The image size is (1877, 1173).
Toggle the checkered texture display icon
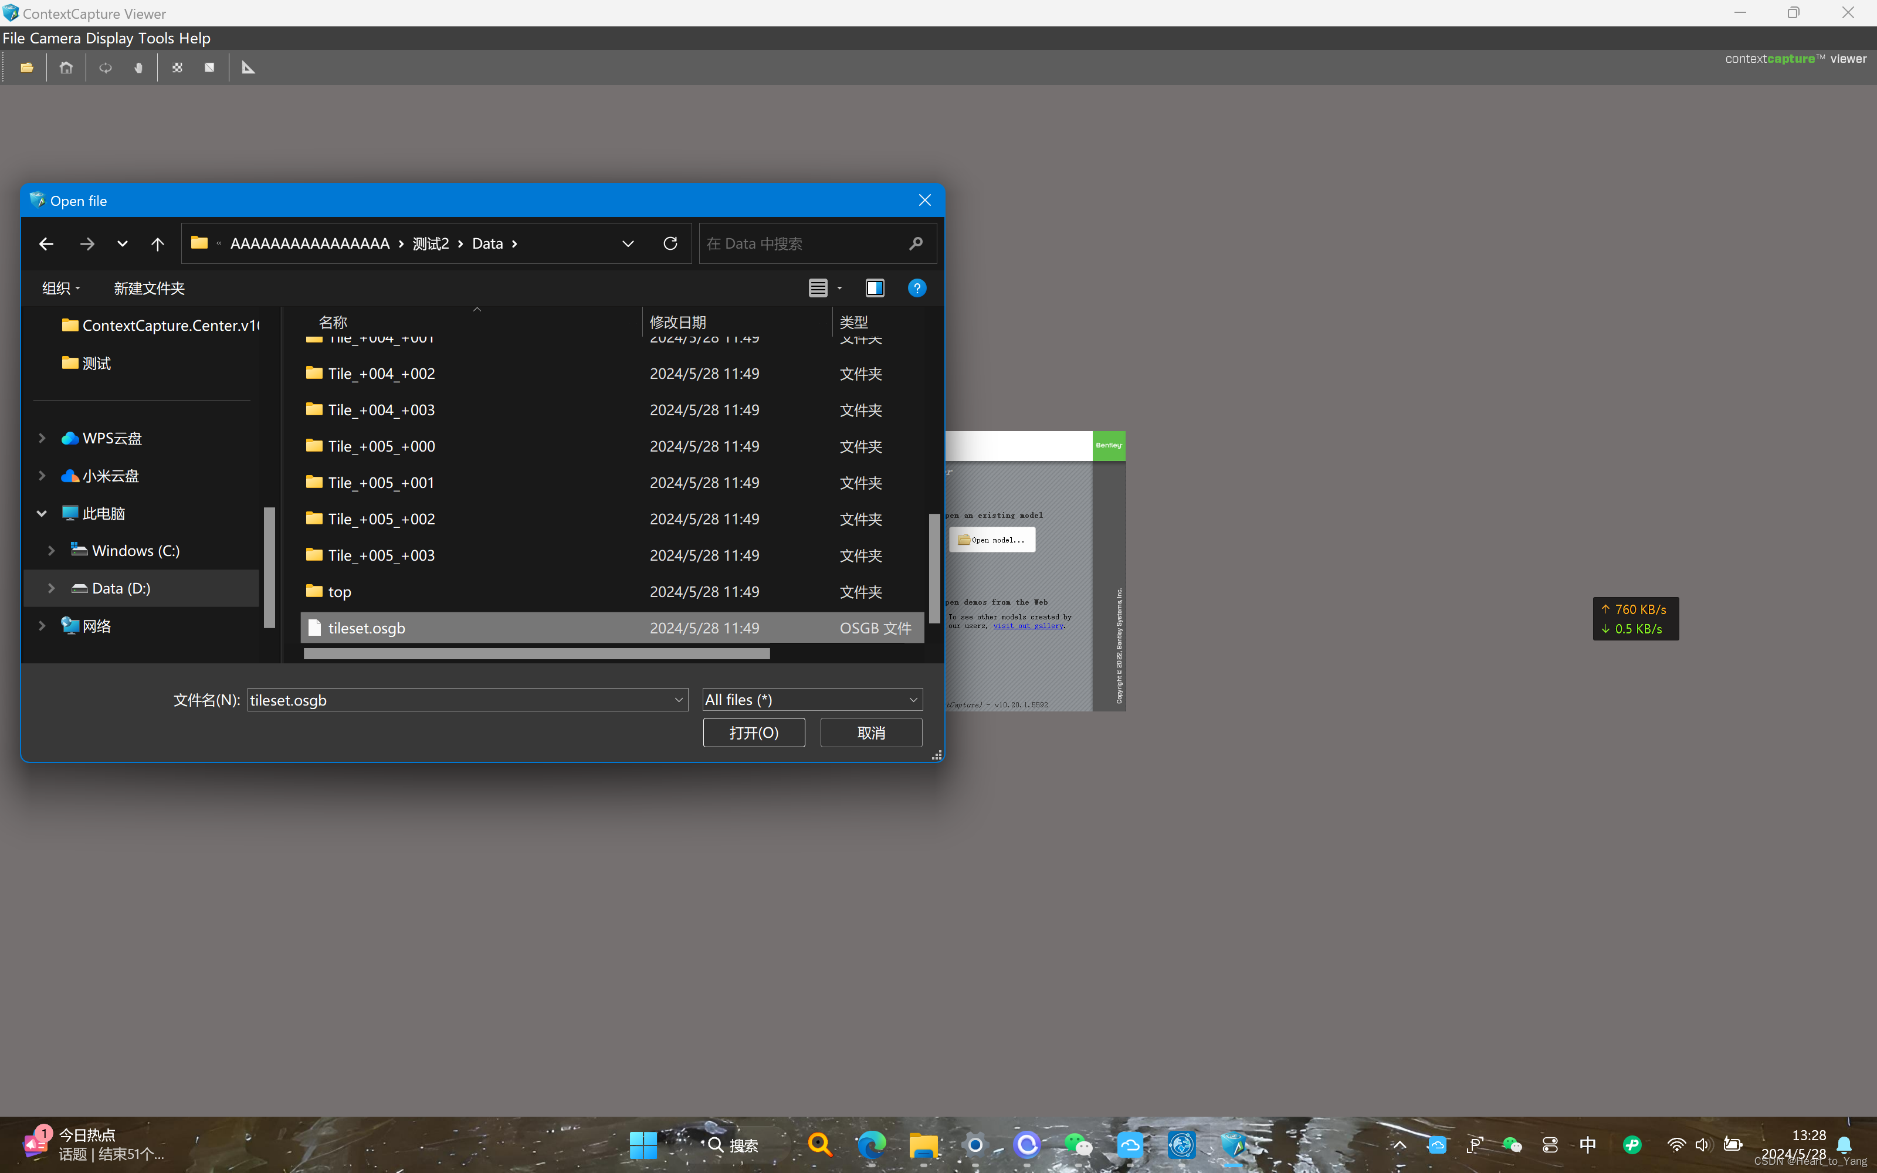[x=177, y=67]
